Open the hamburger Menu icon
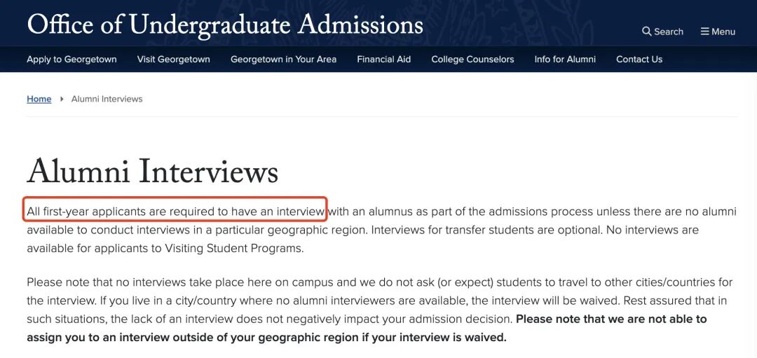The image size is (757, 358). (x=705, y=32)
